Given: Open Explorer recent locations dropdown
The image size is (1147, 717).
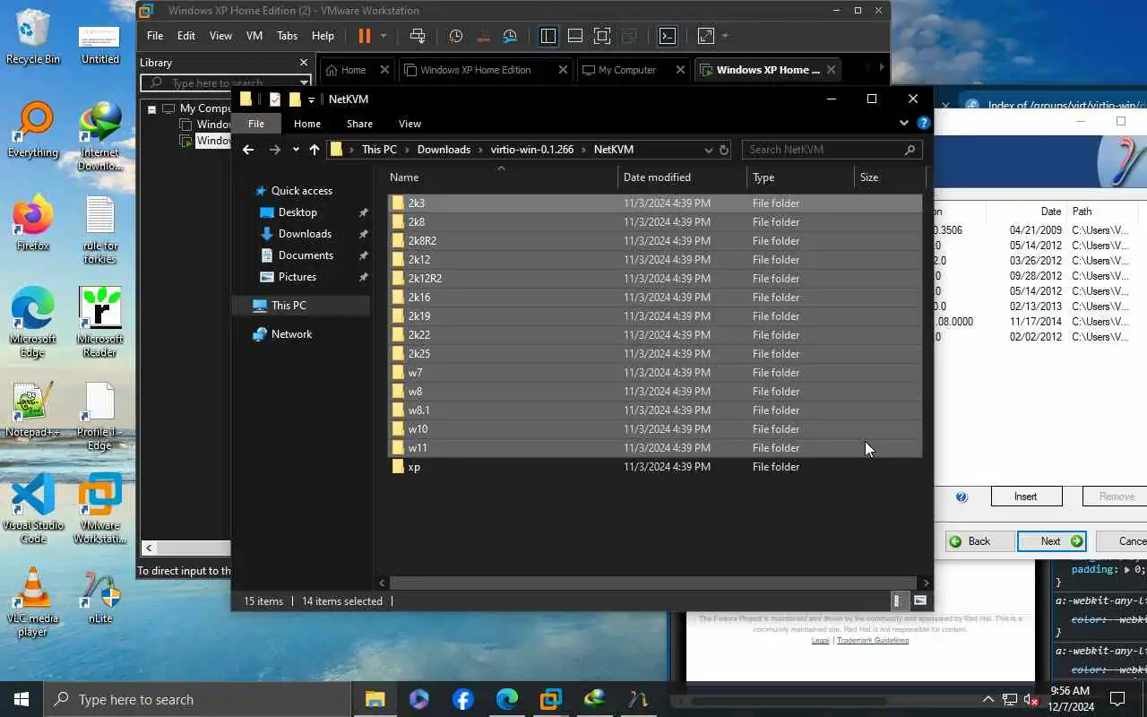Looking at the screenshot, I should tap(296, 150).
